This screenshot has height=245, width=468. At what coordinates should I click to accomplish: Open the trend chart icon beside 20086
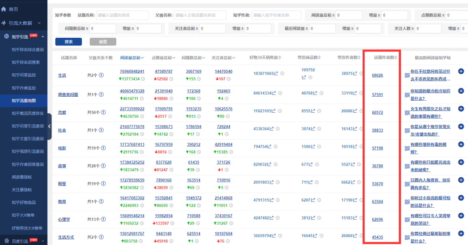point(355,111)
